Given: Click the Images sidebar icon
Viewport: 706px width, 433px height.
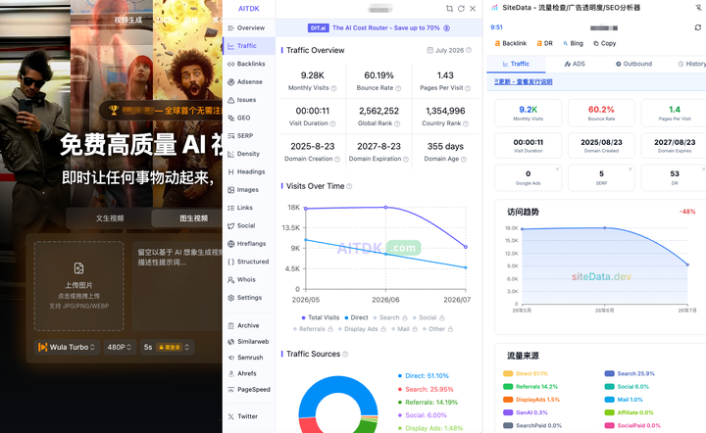Looking at the screenshot, I should (231, 190).
